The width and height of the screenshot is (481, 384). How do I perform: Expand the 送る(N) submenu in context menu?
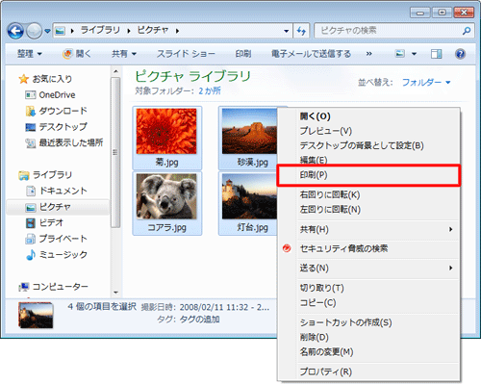(368, 268)
